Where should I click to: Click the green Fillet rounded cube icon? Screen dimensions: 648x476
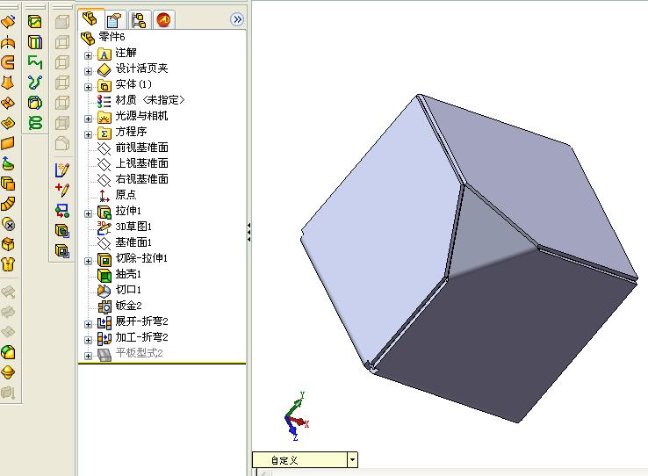tap(8, 352)
